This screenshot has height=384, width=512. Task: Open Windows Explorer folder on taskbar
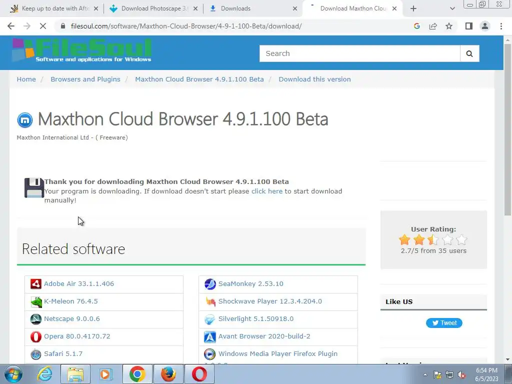coord(75,374)
